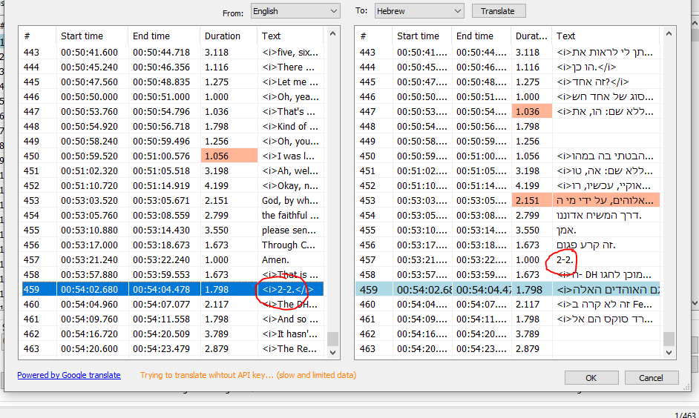Screen dimensions: 699x418
Task: Select English row 454 text 'the faithful ...'
Action: click(x=290, y=216)
